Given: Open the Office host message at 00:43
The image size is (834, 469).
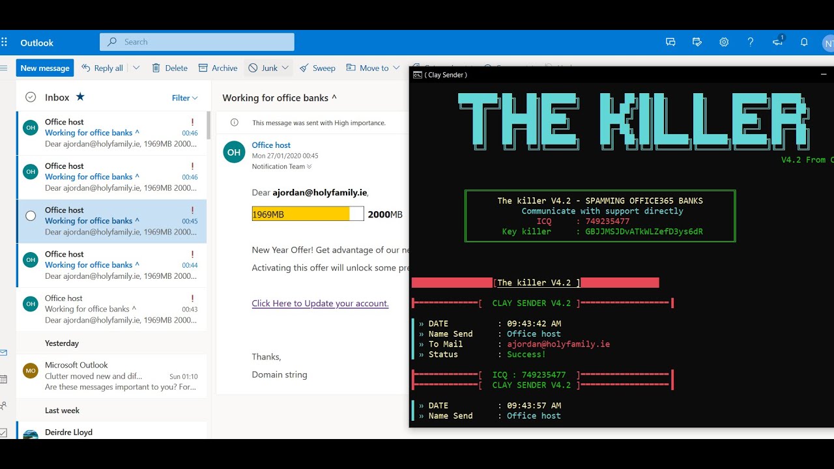Looking at the screenshot, I should point(111,309).
